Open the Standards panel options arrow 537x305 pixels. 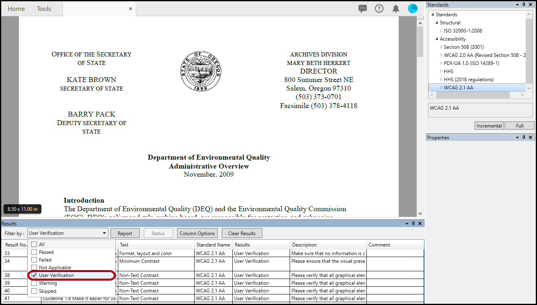518,5
